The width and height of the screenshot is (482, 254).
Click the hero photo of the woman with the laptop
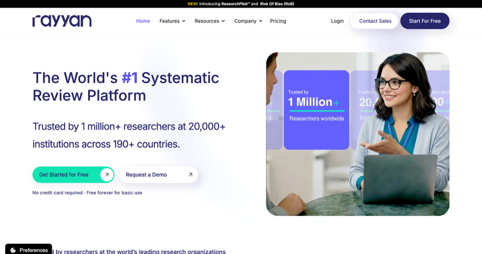click(357, 134)
